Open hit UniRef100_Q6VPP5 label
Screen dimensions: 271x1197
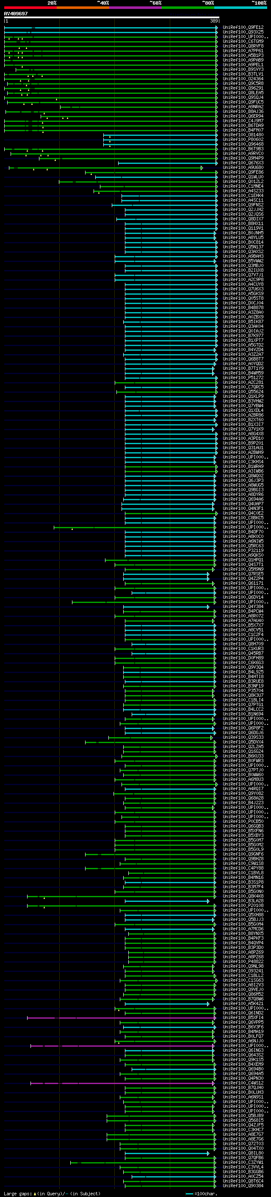click(x=243, y=1022)
